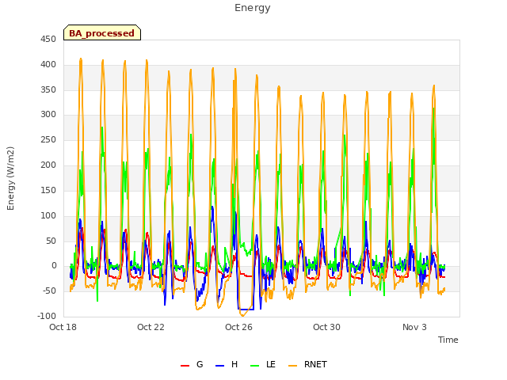Click the 450 y-axis tick label
Image resolution: width=507 pixels, height=380 pixels.
coord(48,40)
